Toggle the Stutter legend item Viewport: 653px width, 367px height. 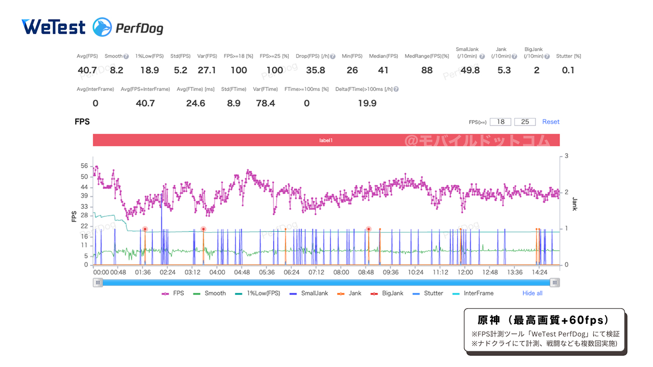pyautogui.click(x=427, y=293)
